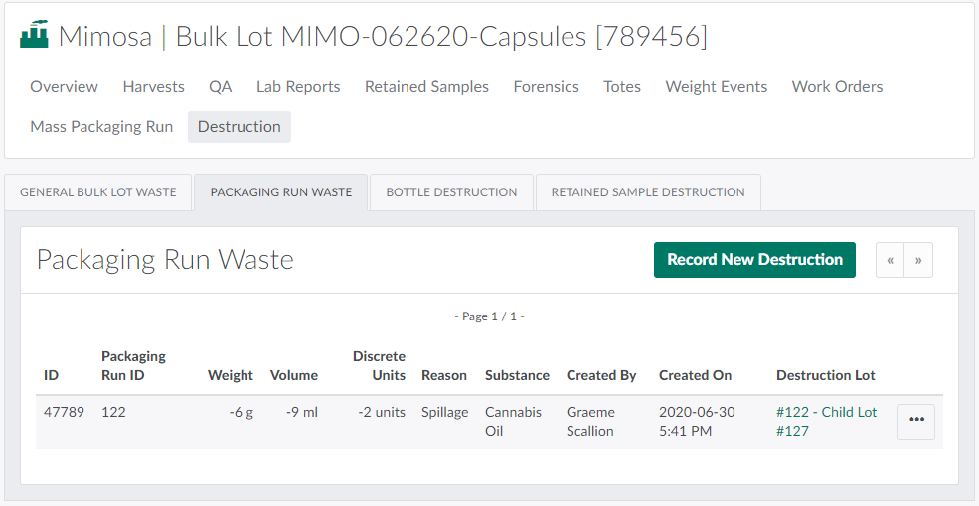Open the Forensics section

[546, 87]
